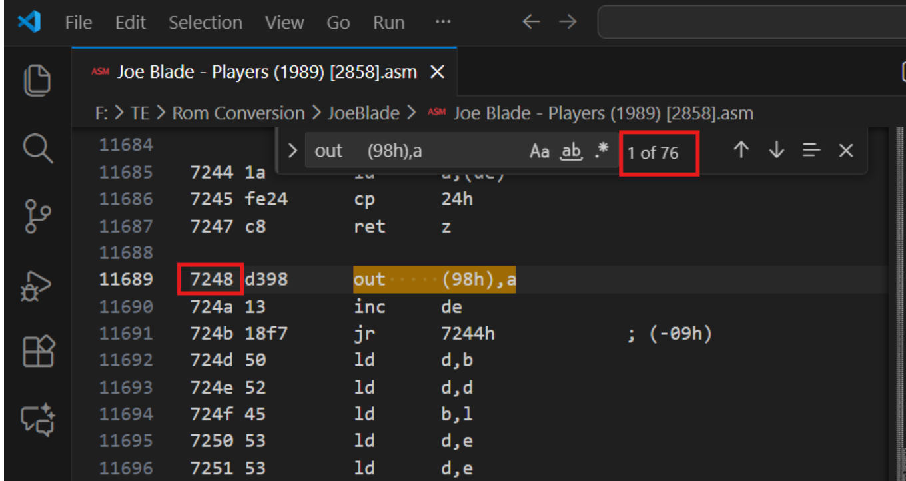Click the jr instruction on line 11691
The image size is (906, 481).
click(364, 333)
